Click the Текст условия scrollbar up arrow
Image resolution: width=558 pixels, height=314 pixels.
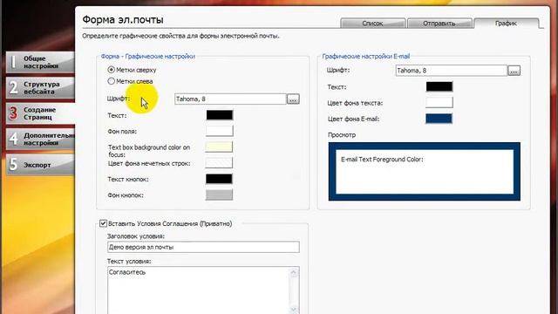294,273
